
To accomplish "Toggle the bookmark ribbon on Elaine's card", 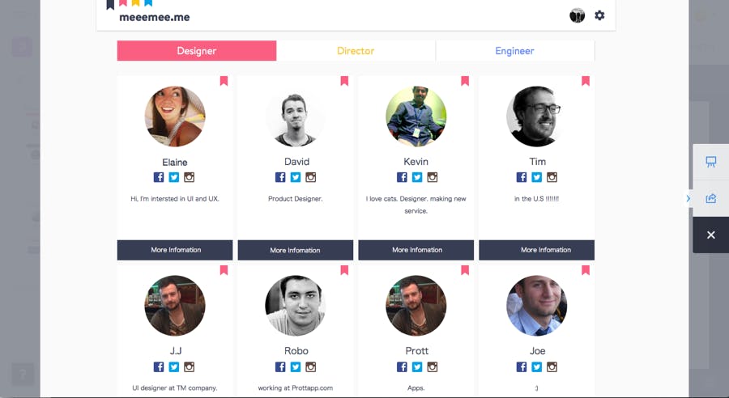I will [x=224, y=81].
